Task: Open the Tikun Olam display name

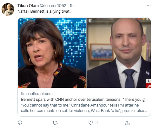Action: [28, 6]
